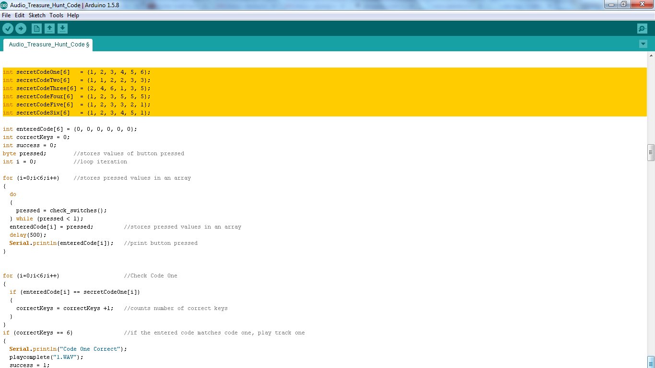Click the Arduino logo in the title bar
This screenshot has width=655, height=368.
[x=4, y=4]
